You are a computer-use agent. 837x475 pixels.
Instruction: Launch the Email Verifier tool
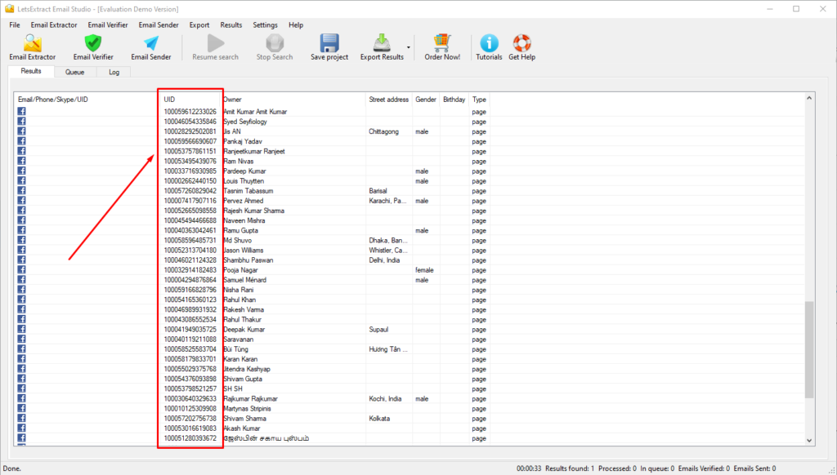click(x=93, y=47)
